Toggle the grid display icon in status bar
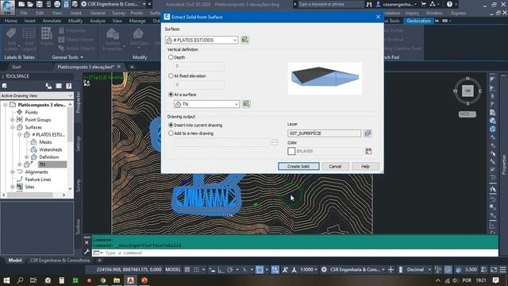This screenshot has height=286, width=508. click(x=187, y=269)
